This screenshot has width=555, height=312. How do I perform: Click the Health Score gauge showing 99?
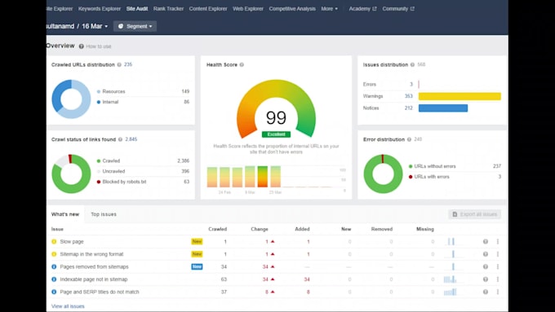tap(276, 109)
